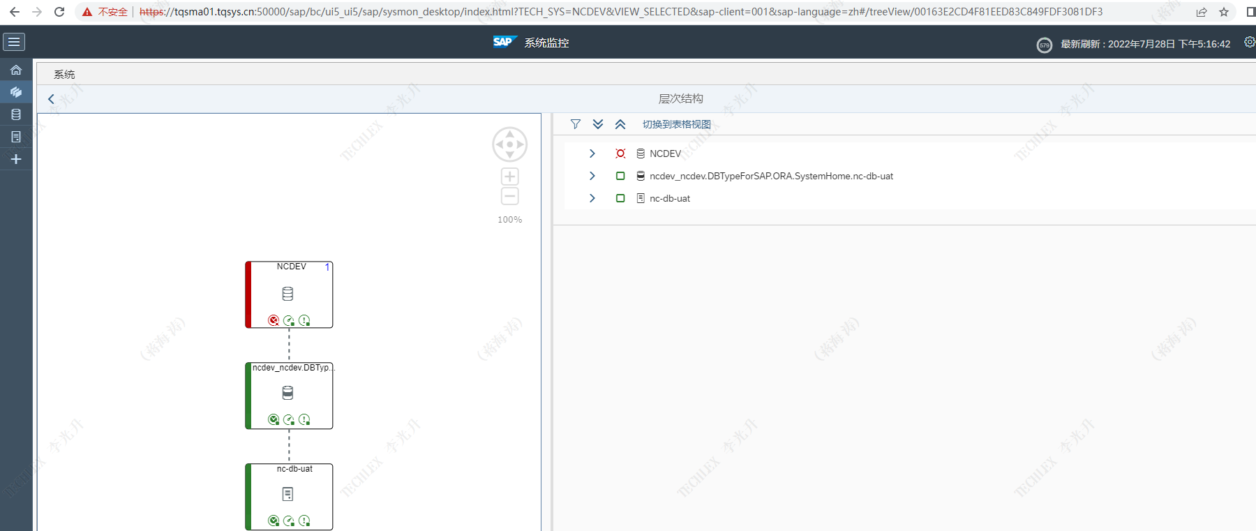This screenshot has height=531, width=1256.
Task: Click performance gauge icon in NCDEV node
Action: click(x=289, y=320)
